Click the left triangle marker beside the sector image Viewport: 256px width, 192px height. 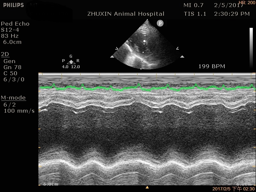tap(112, 57)
